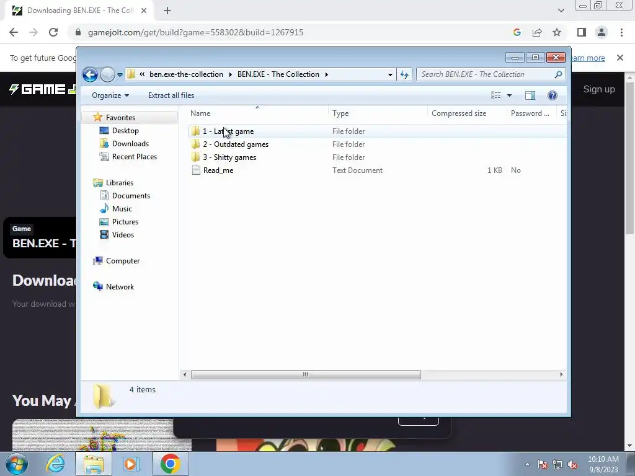Open the view options dropdown arrow
Viewport: 635px width, 476px height.
tap(510, 95)
